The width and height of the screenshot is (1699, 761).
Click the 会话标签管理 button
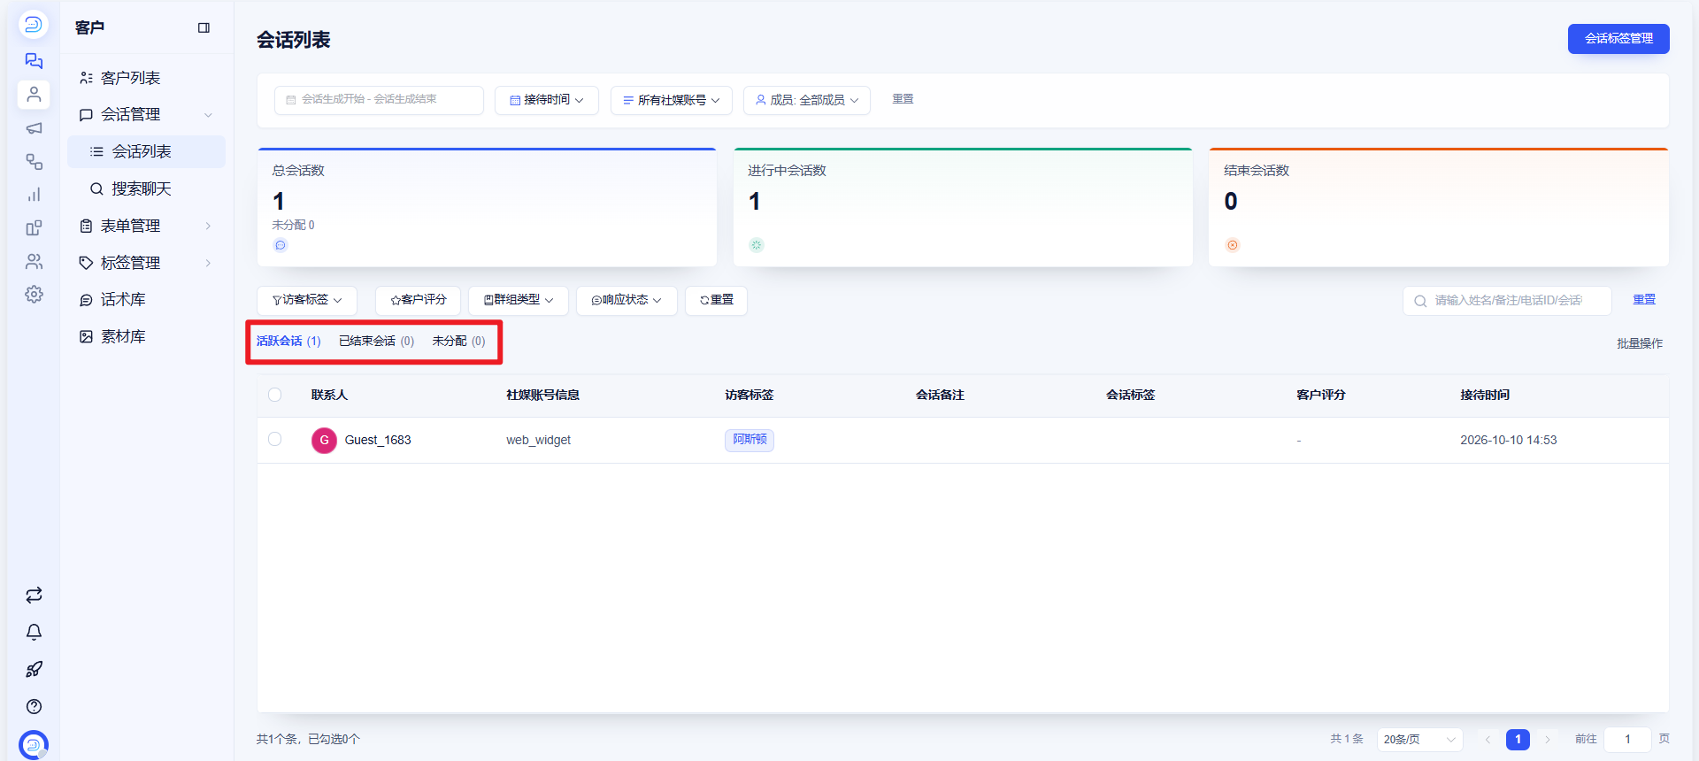1618,39
